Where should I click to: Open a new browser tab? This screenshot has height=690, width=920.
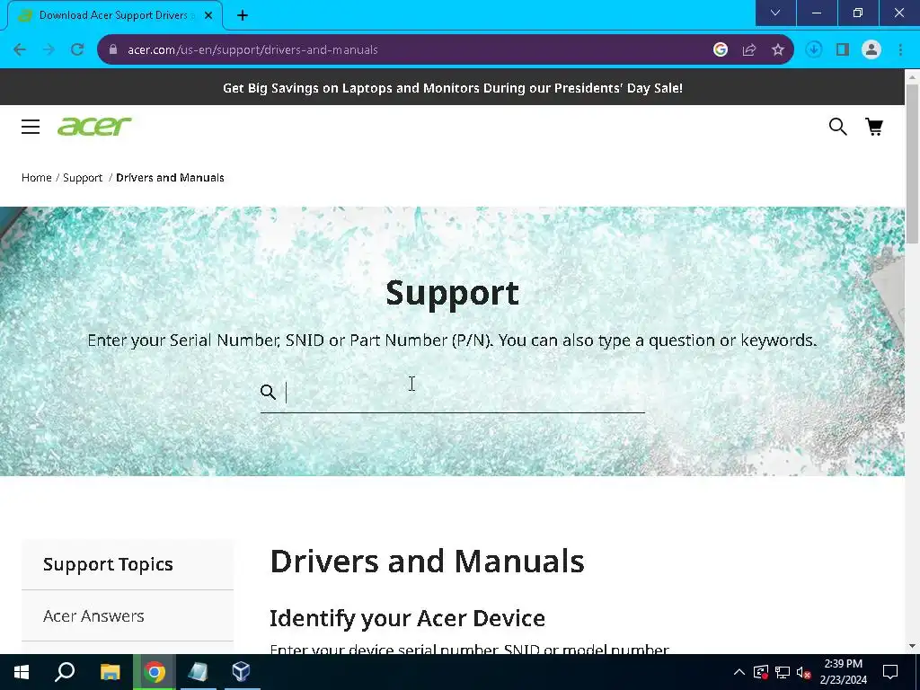coord(243,15)
